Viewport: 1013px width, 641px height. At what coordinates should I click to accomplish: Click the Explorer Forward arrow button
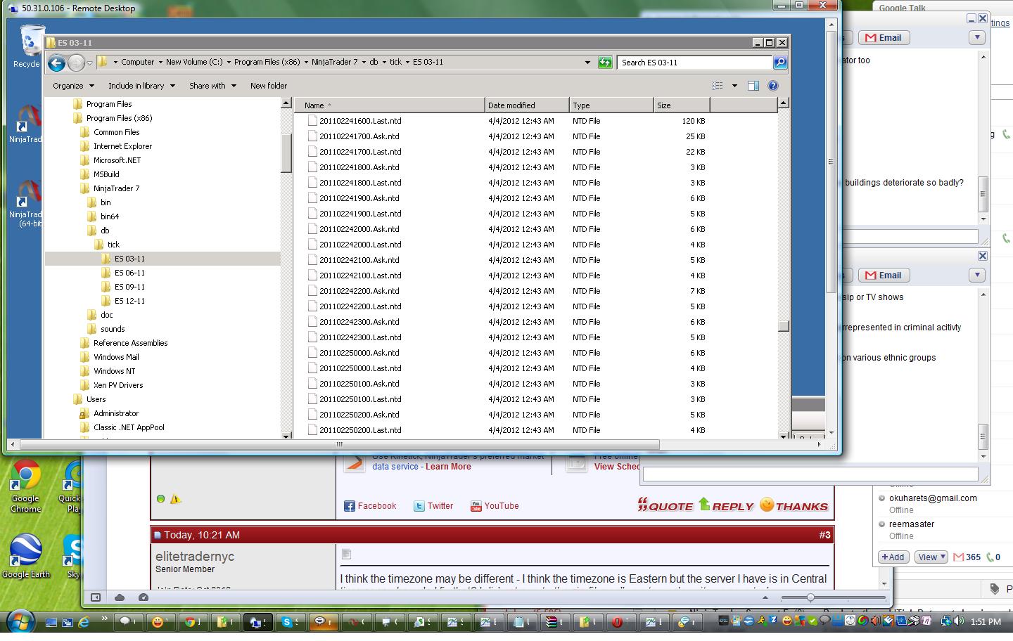pos(76,63)
